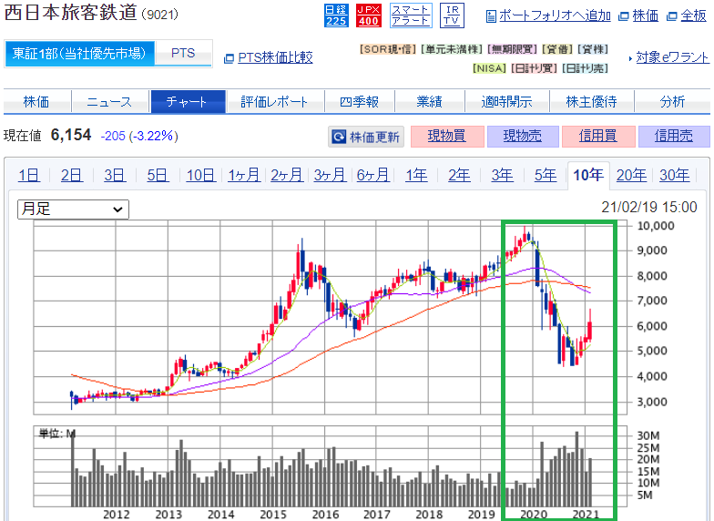Select the 1ヶ月 chart range

(x=244, y=175)
